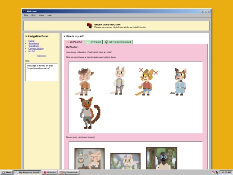The image size is (233, 175).
Task: Open the Art I've Commissioned tab
Action: tap(118, 42)
